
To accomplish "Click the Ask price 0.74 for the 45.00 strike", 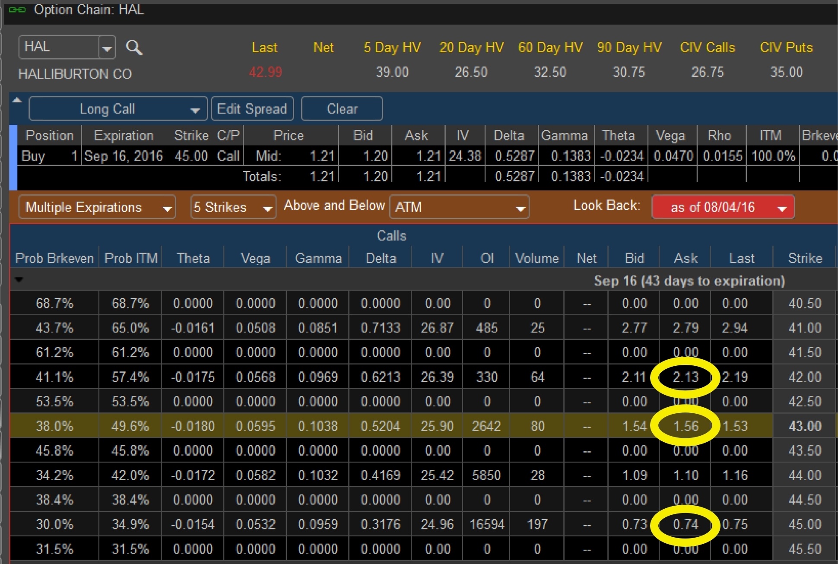I will tap(686, 525).
